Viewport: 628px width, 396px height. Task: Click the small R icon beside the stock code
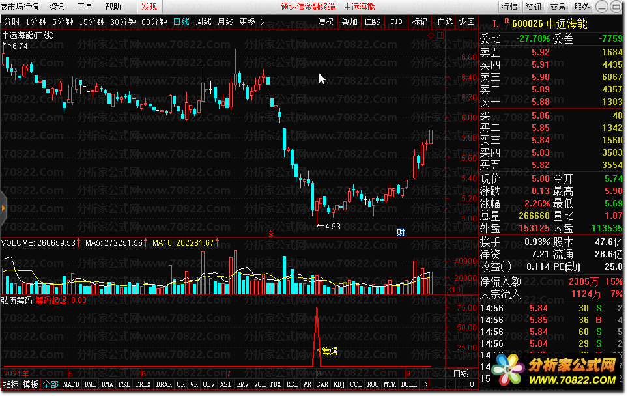click(507, 21)
